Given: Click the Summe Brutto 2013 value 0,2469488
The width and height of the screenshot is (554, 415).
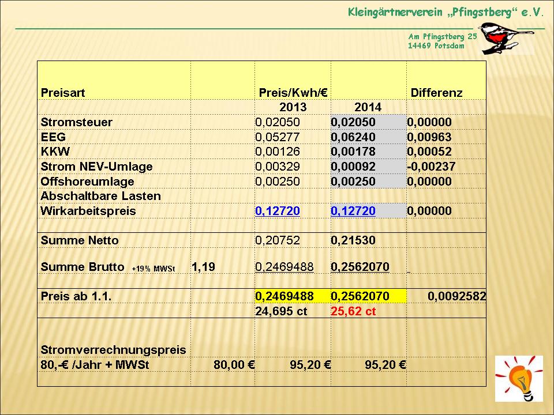Looking at the screenshot, I should click(285, 267).
